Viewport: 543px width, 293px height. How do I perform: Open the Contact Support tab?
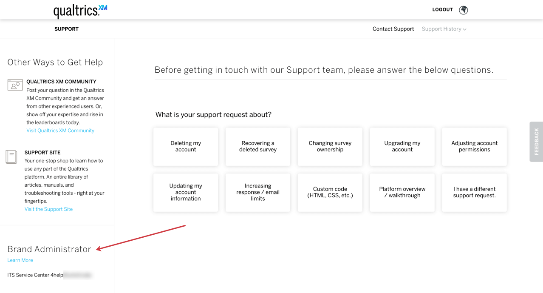pos(393,29)
